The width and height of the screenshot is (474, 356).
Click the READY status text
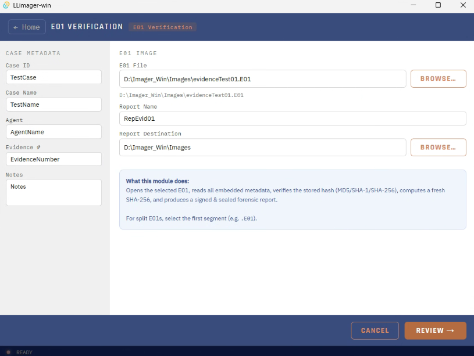point(24,353)
